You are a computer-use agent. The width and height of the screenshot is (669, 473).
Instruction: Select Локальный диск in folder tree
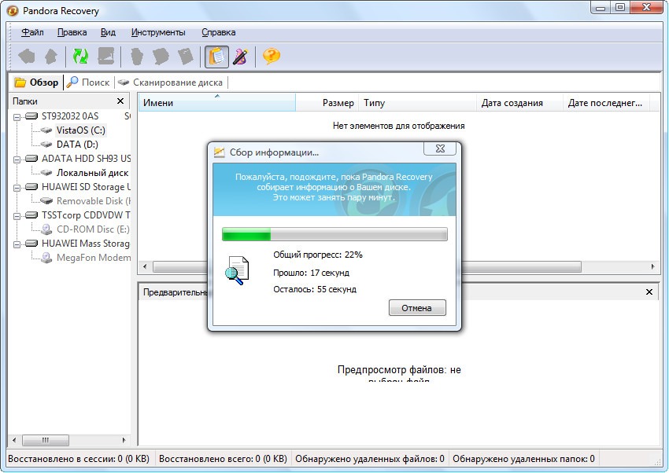pos(93,173)
